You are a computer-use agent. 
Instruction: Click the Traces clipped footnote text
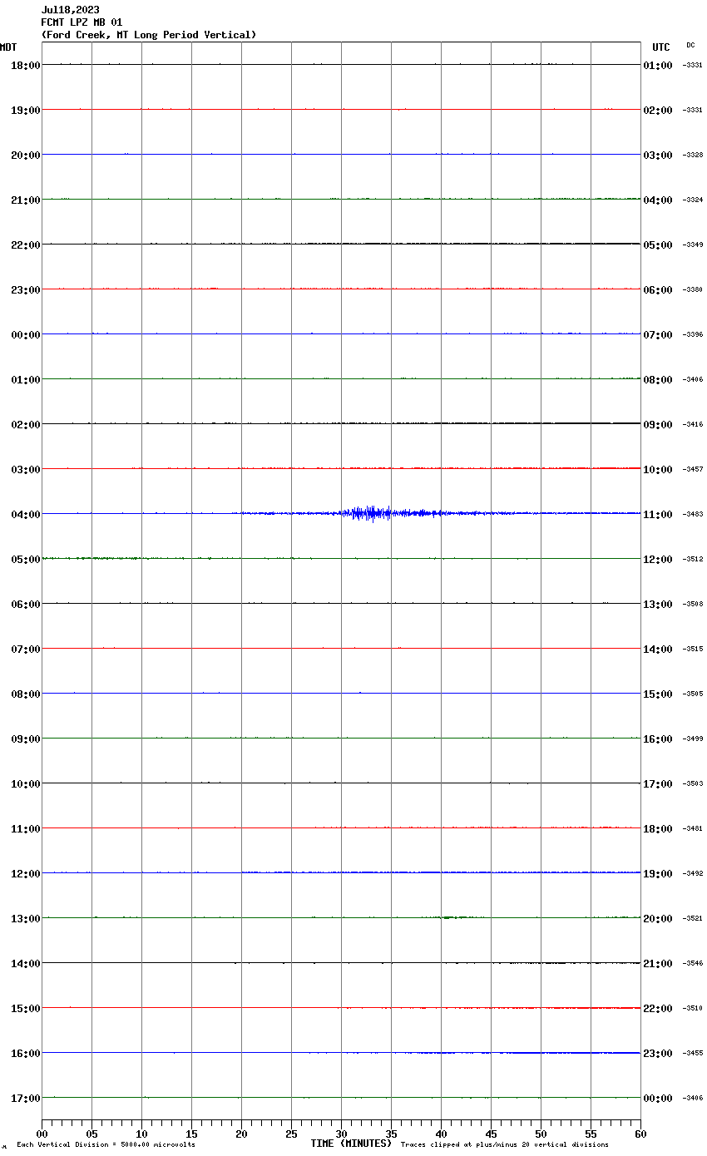click(504, 1145)
